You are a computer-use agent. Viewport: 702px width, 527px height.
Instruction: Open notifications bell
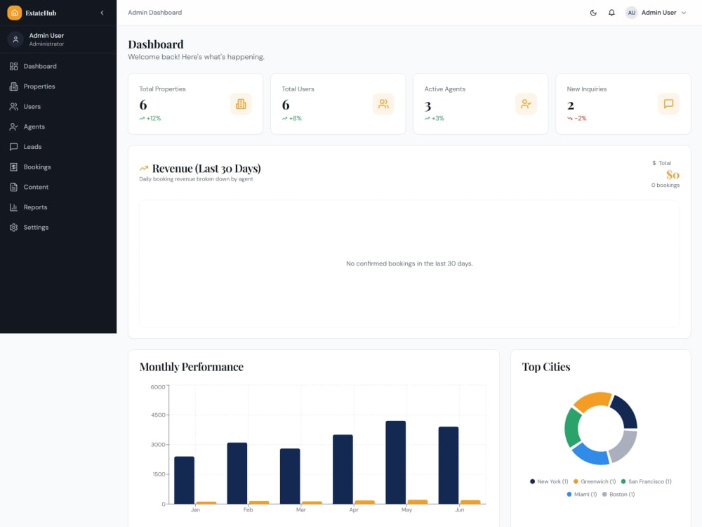[x=611, y=13]
